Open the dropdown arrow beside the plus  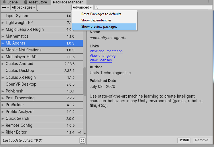click(x=8, y=7)
